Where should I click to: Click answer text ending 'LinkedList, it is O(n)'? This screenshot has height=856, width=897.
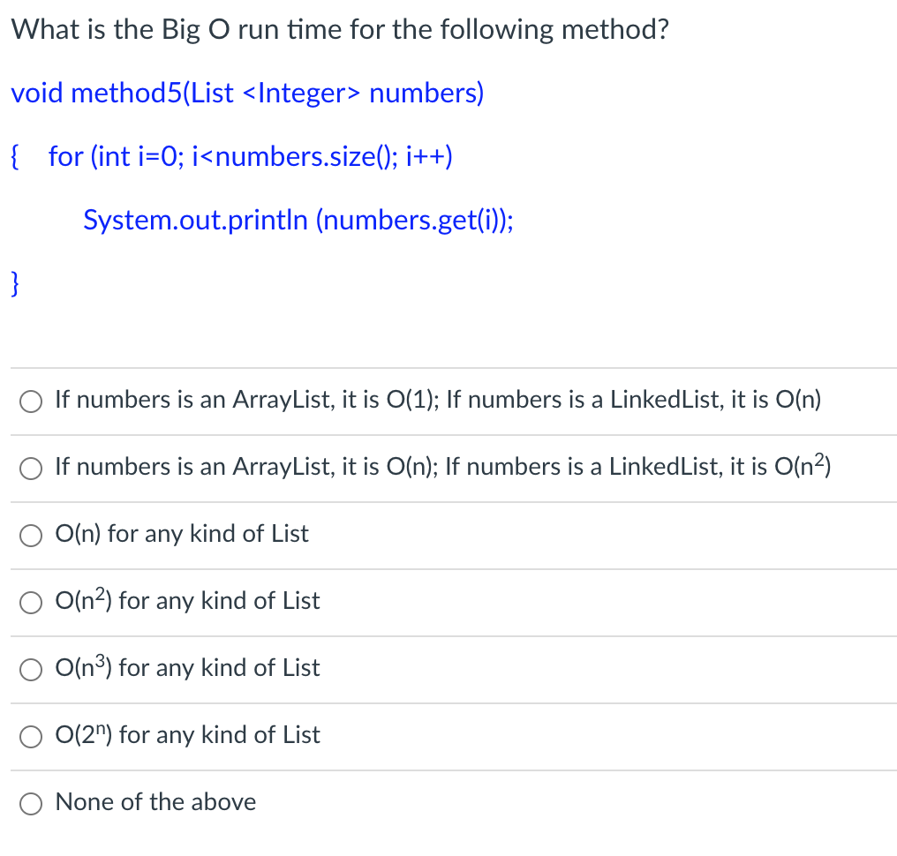[x=438, y=400]
